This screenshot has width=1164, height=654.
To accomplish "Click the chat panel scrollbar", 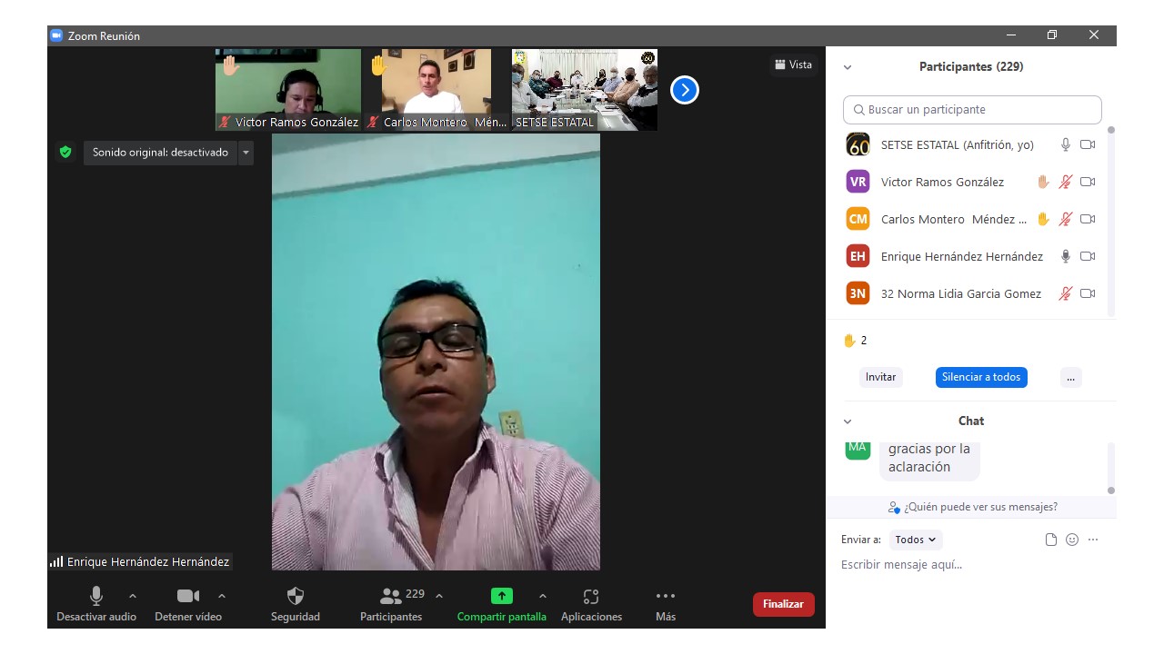I will pyautogui.click(x=1111, y=468).
